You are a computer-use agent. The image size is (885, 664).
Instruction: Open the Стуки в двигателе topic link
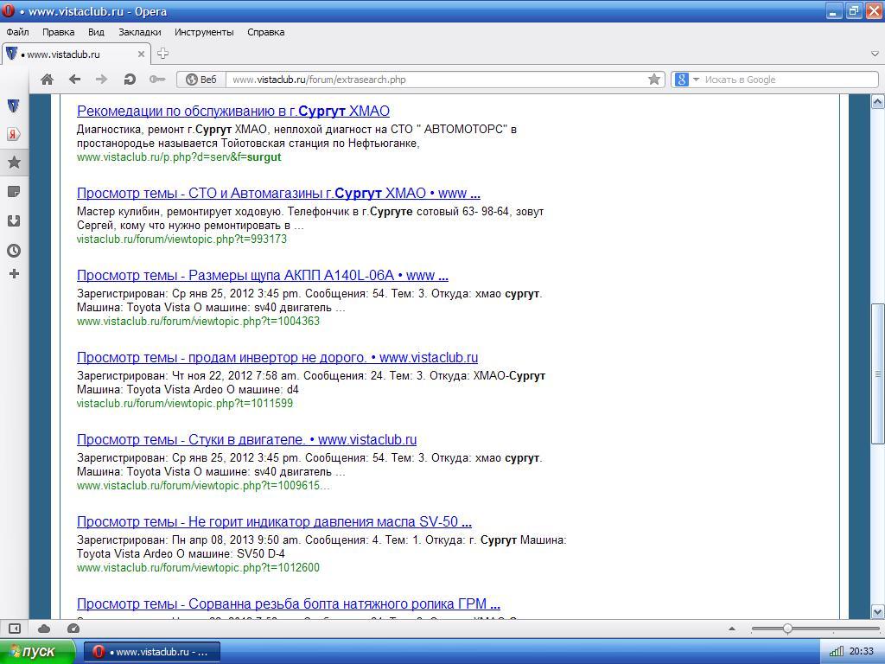coord(246,440)
